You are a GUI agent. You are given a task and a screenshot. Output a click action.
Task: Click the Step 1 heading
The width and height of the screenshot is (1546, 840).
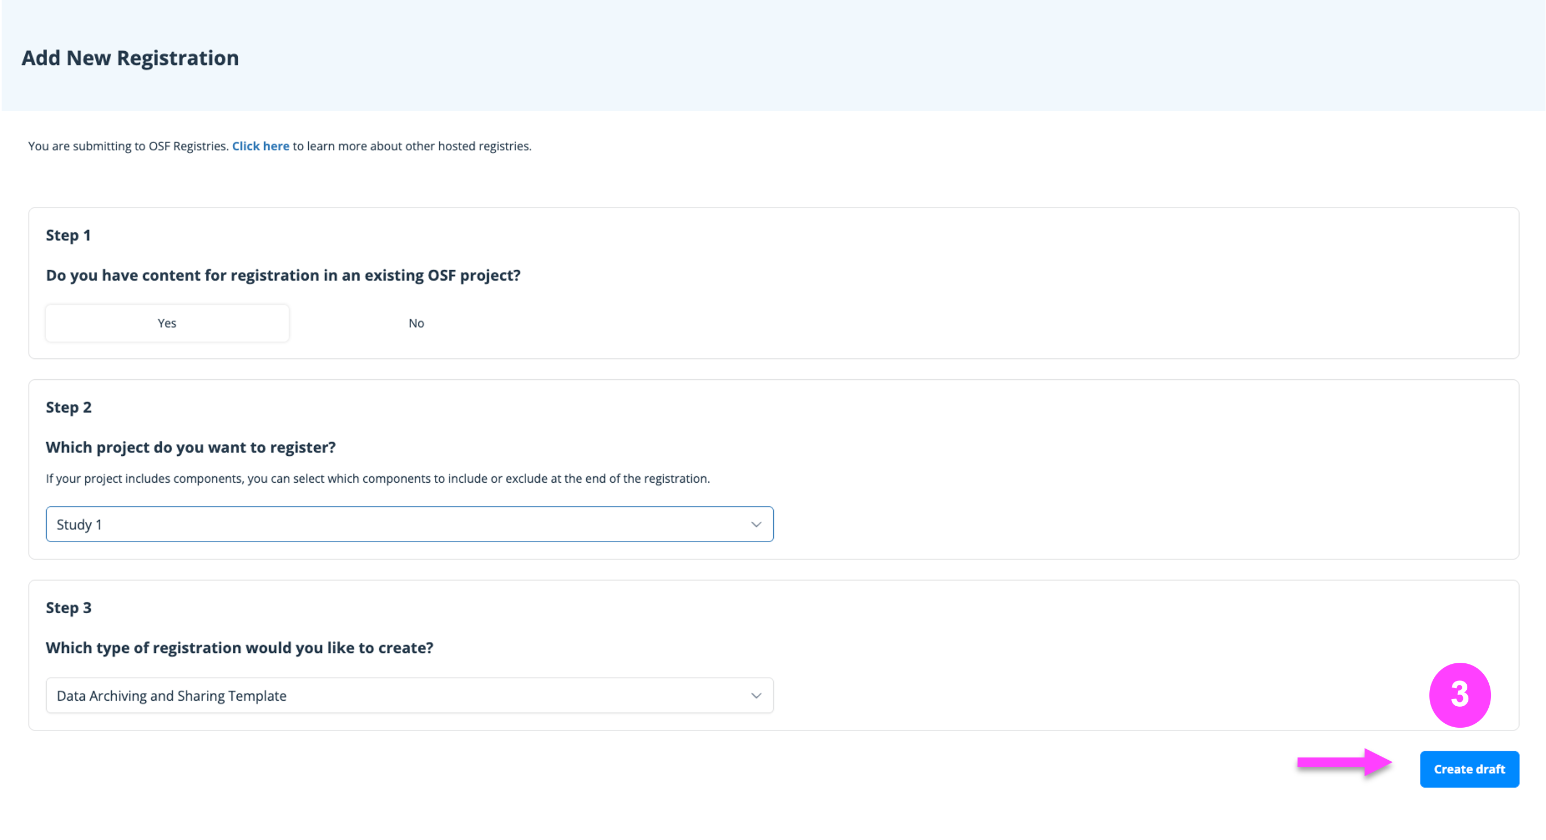point(68,234)
